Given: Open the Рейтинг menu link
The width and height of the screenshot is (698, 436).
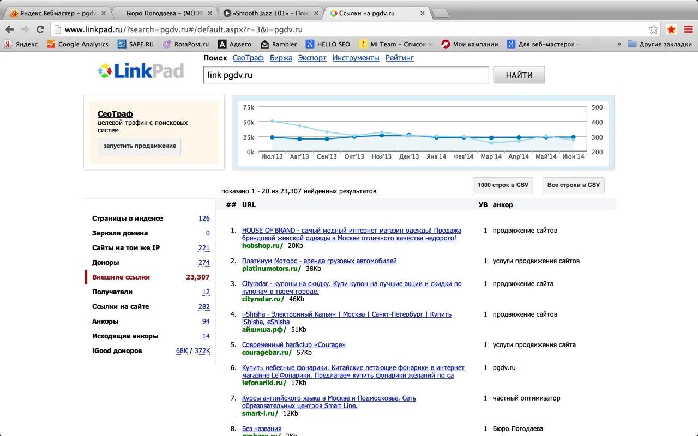Looking at the screenshot, I should coord(400,58).
